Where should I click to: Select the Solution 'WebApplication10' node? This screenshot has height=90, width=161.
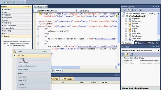click(140, 13)
